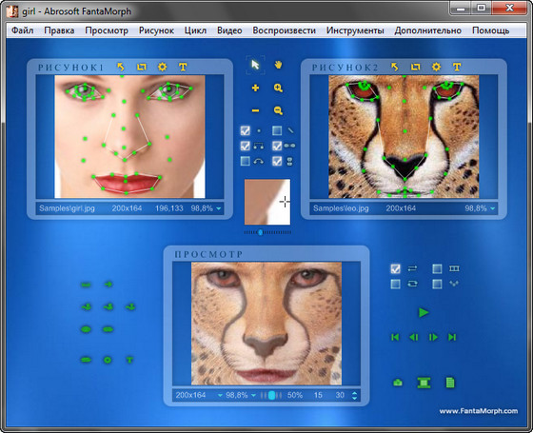
Task: Visit the www.FantaMorph.com link
Action: (479, 411)
